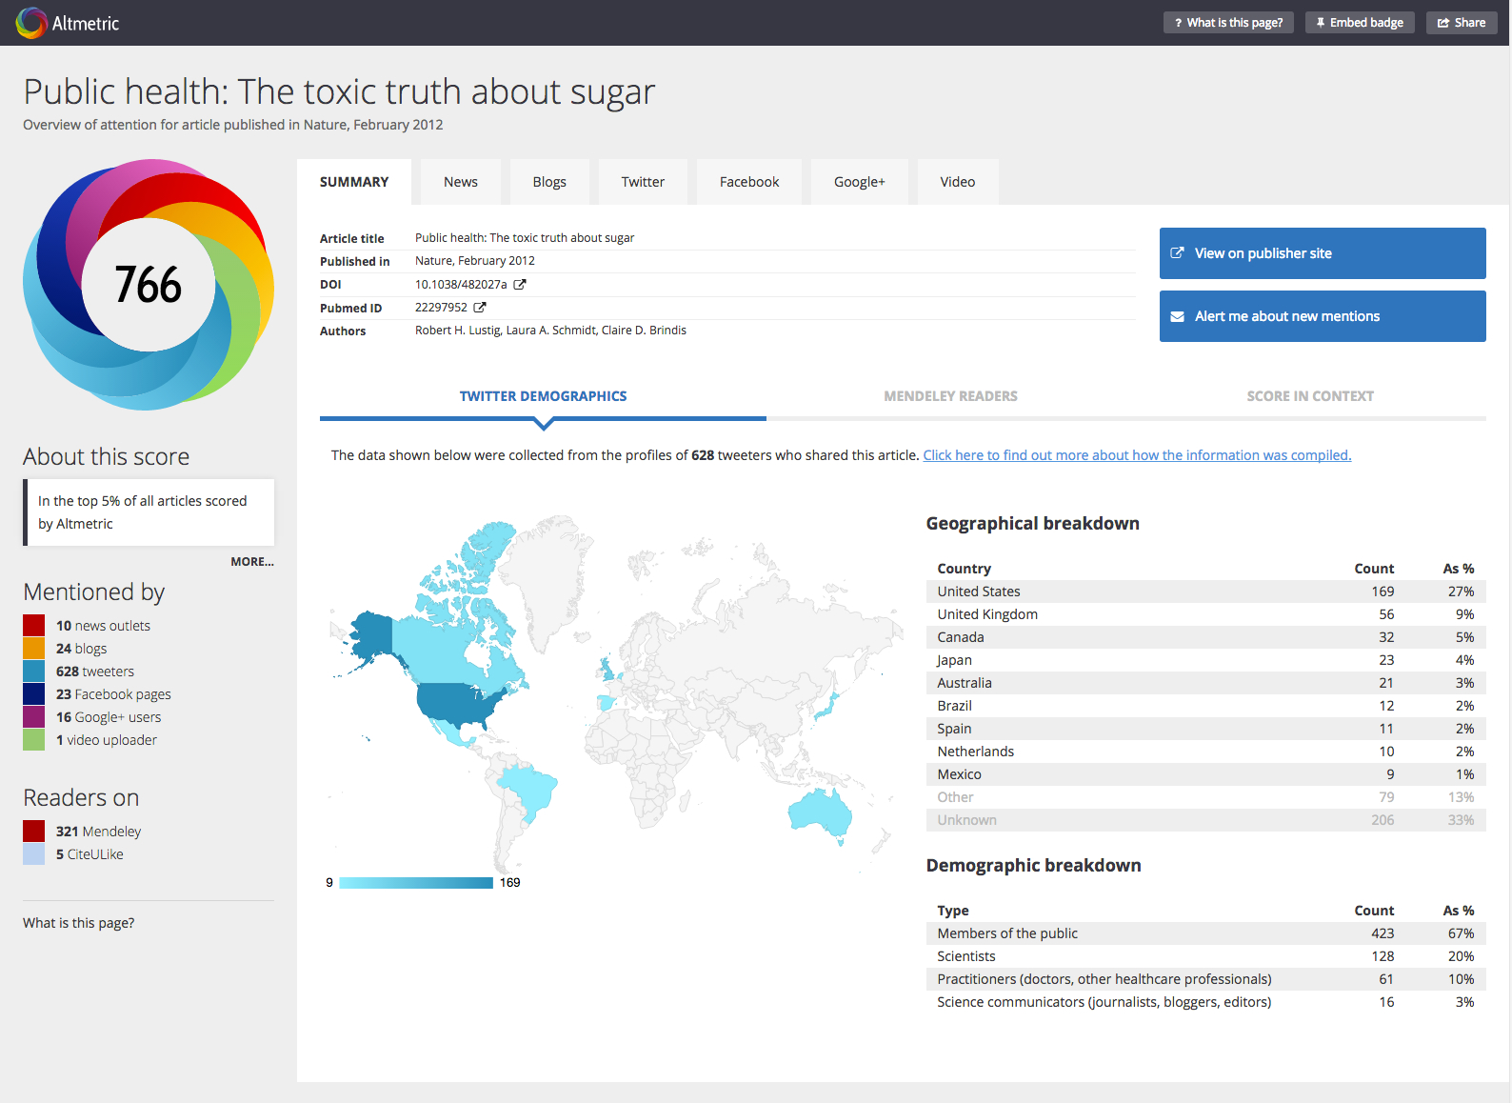Image resolution: width=1512 pixels, height=1103 pixels.
Task: Click 'What is this page?' link in sidebar
Action: pos(79,923)
